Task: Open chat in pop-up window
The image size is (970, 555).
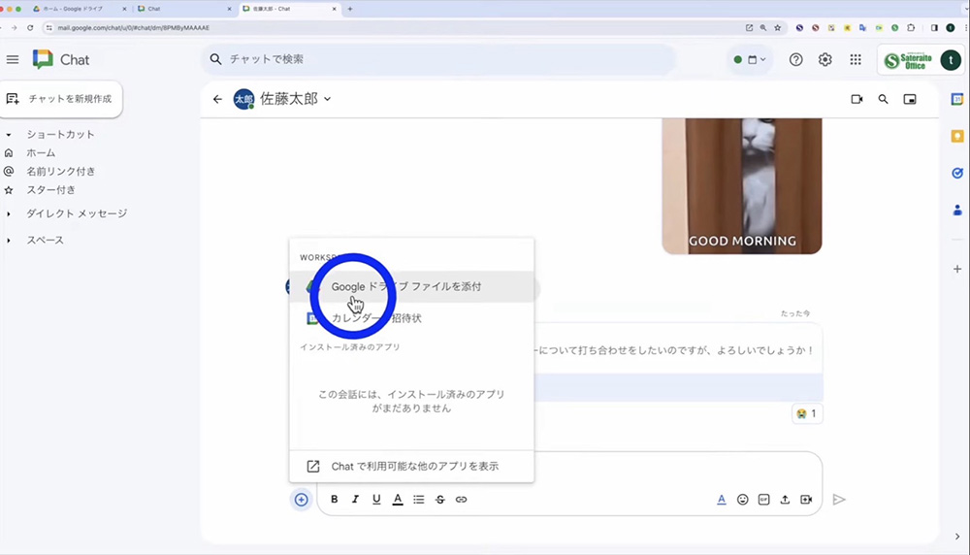Action: click(910, 99)
